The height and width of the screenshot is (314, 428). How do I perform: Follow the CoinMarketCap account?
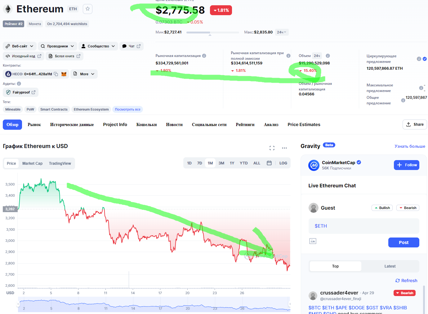point(407,165)
